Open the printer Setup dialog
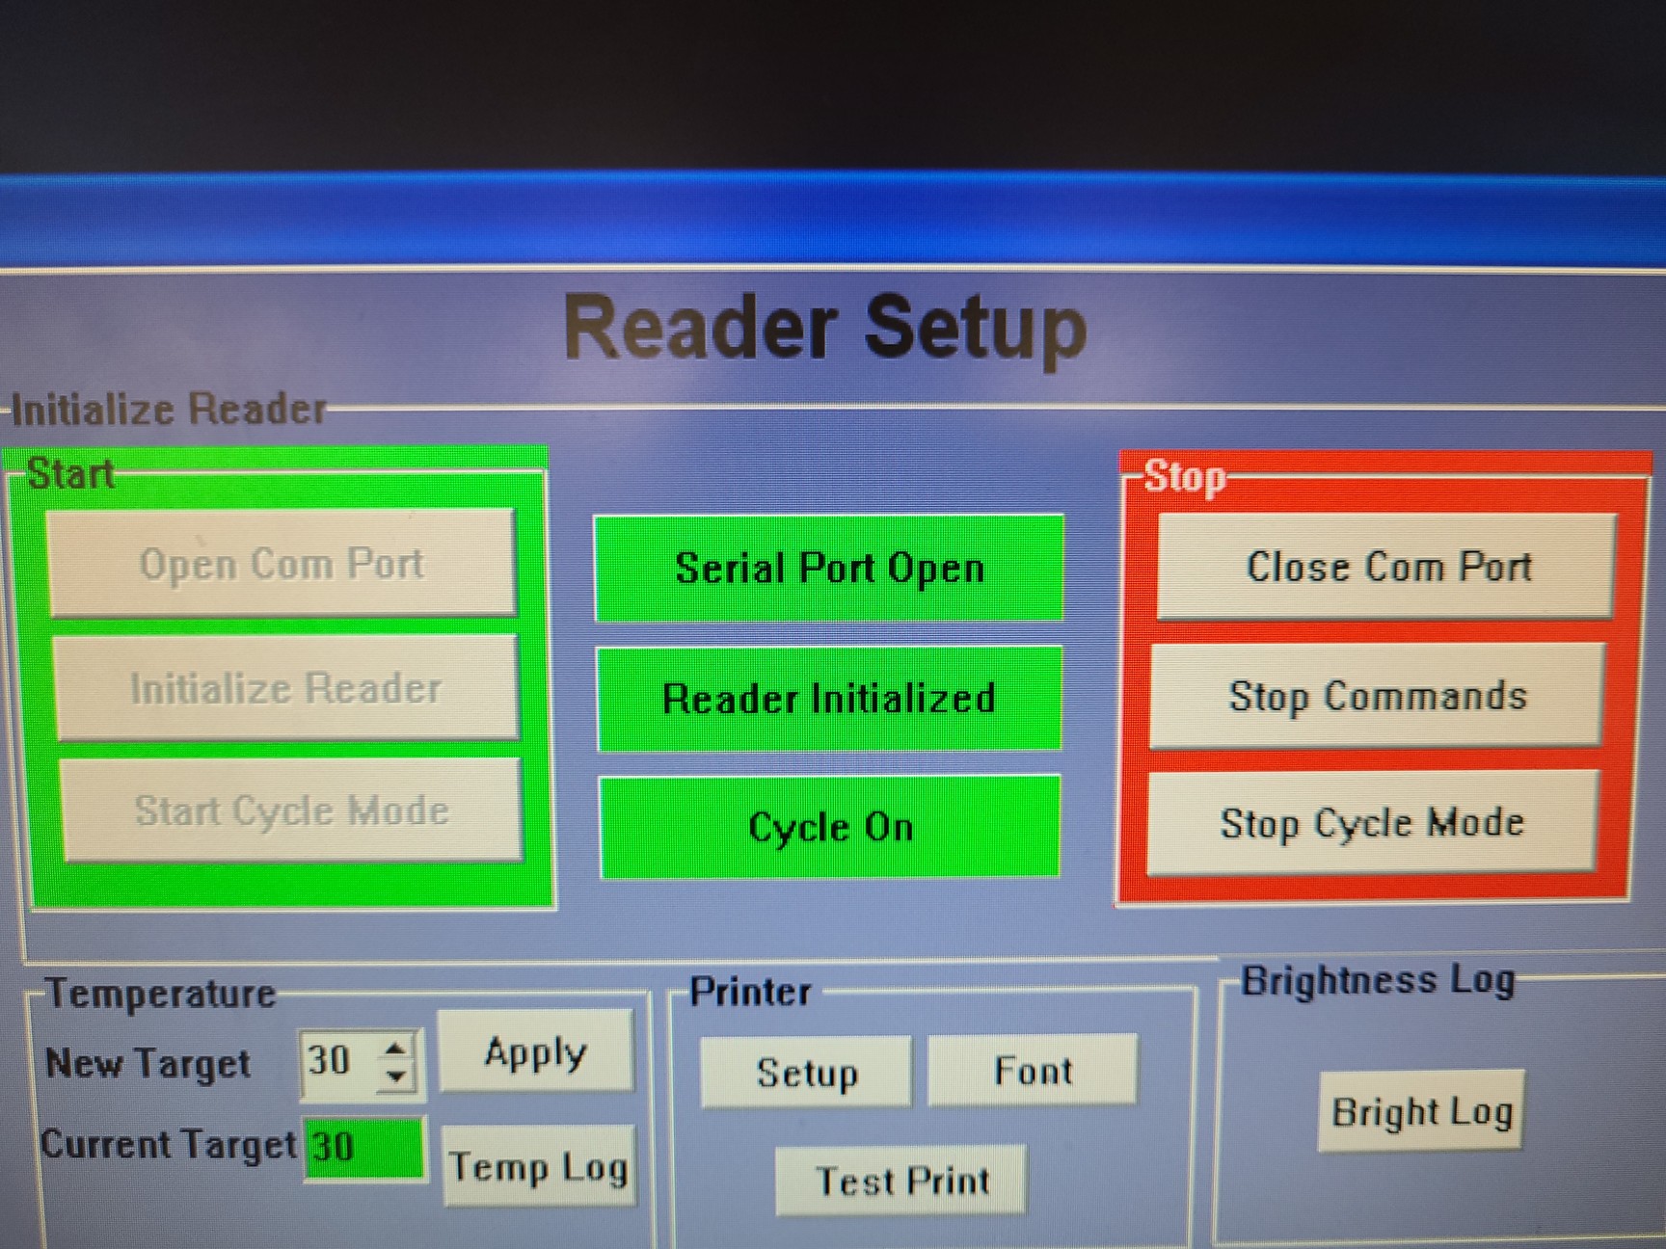 tap(806, 1073)
